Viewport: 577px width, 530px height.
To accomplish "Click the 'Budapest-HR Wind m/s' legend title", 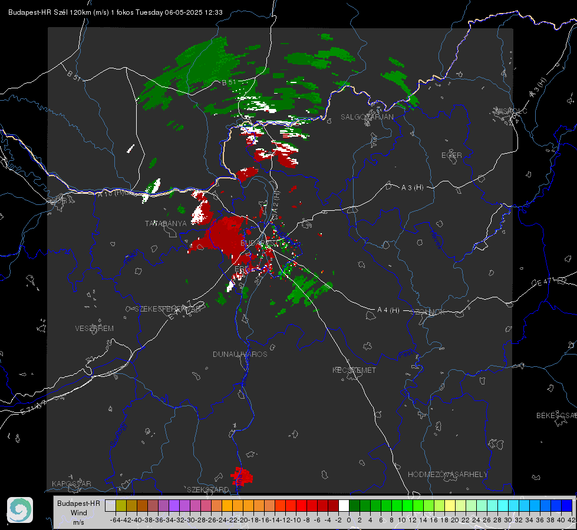I will click(x=78, y=512).
